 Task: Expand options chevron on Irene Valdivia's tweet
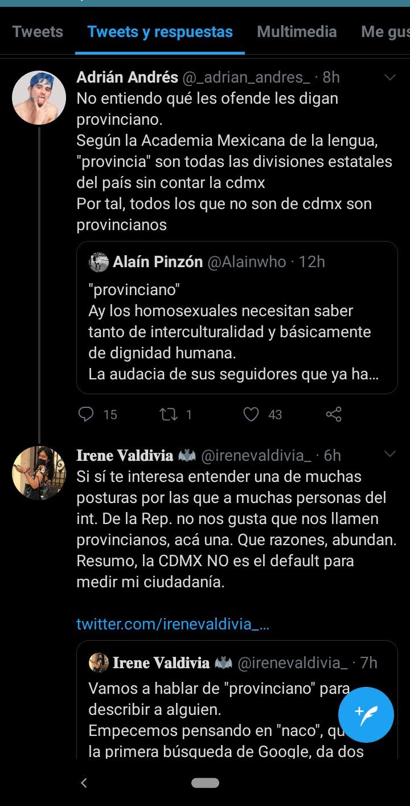[x=390, y=454]
